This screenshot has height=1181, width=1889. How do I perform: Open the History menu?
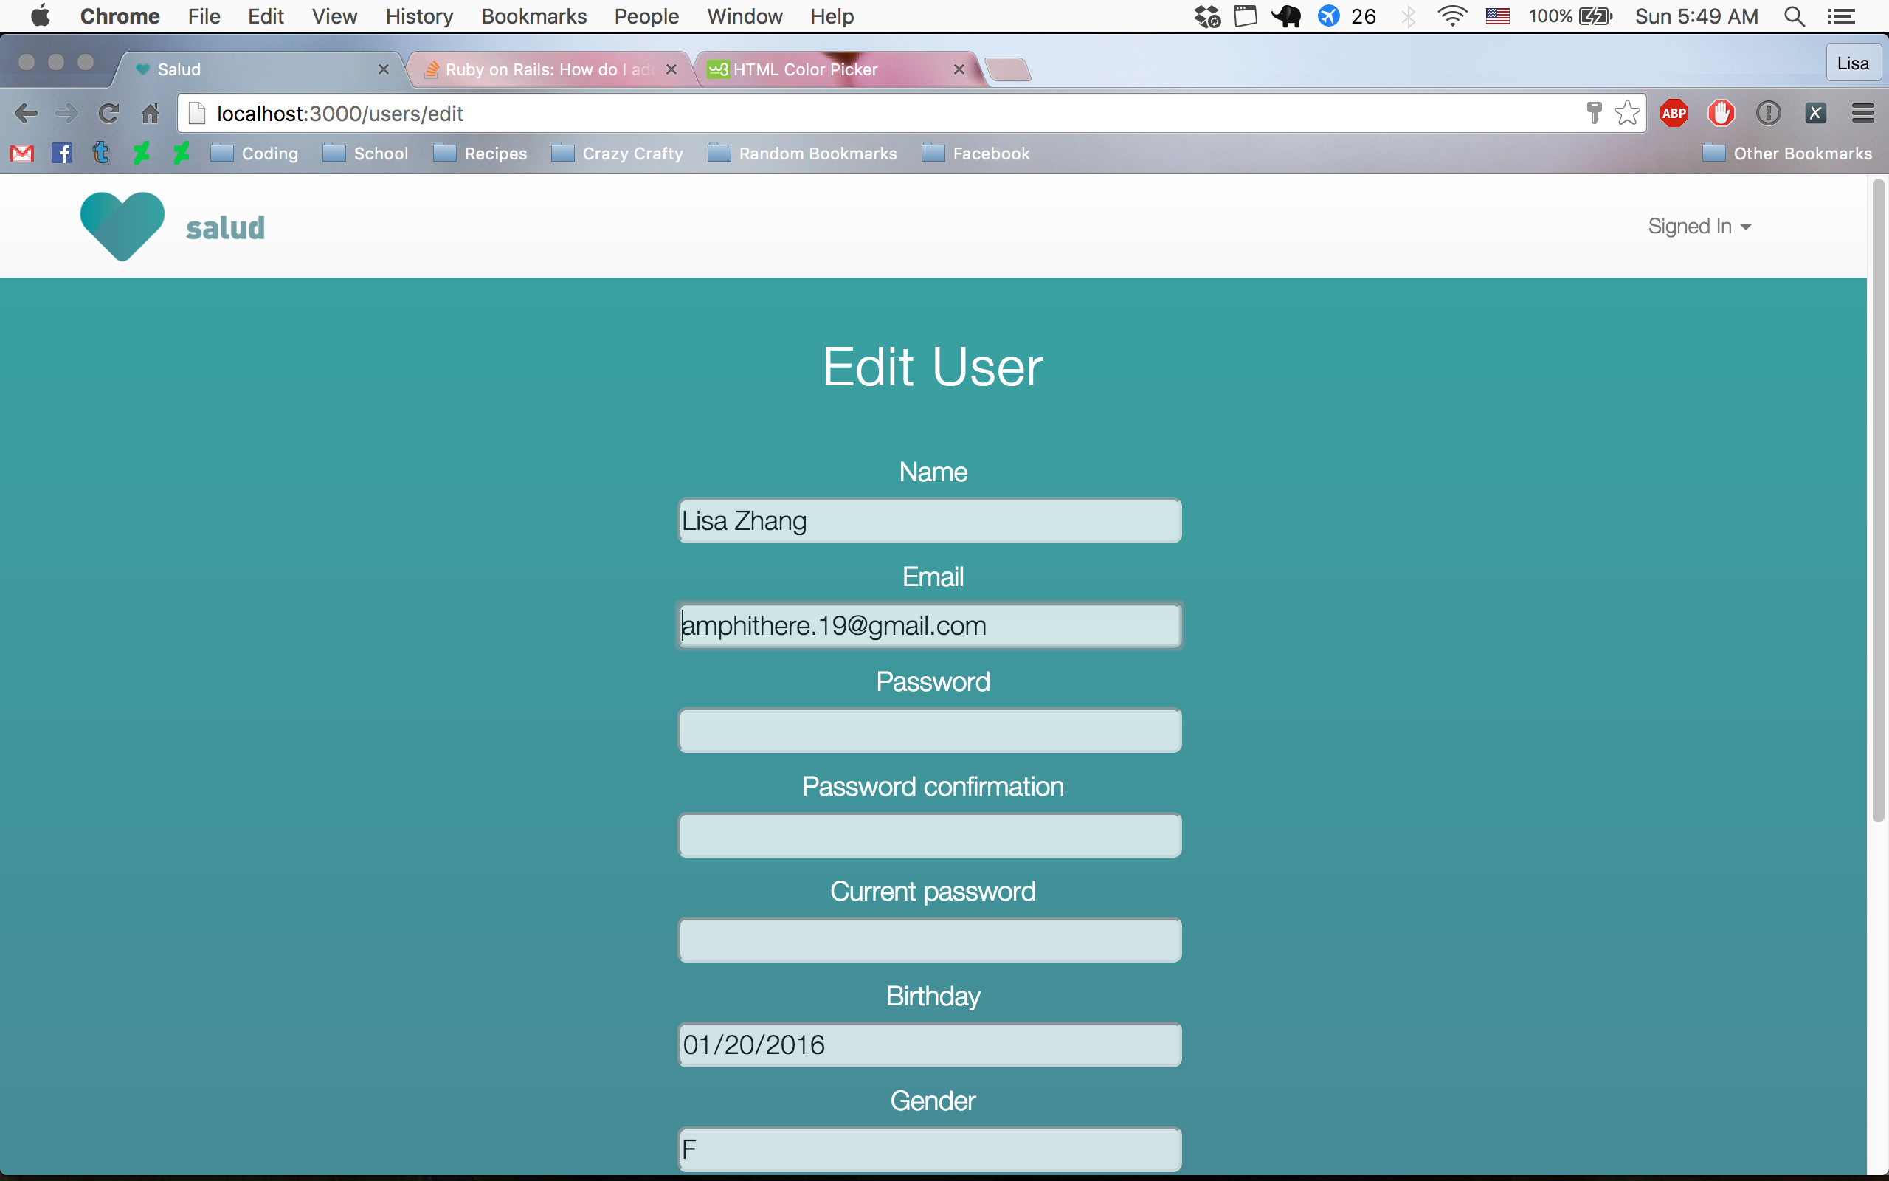click(419, 16)
